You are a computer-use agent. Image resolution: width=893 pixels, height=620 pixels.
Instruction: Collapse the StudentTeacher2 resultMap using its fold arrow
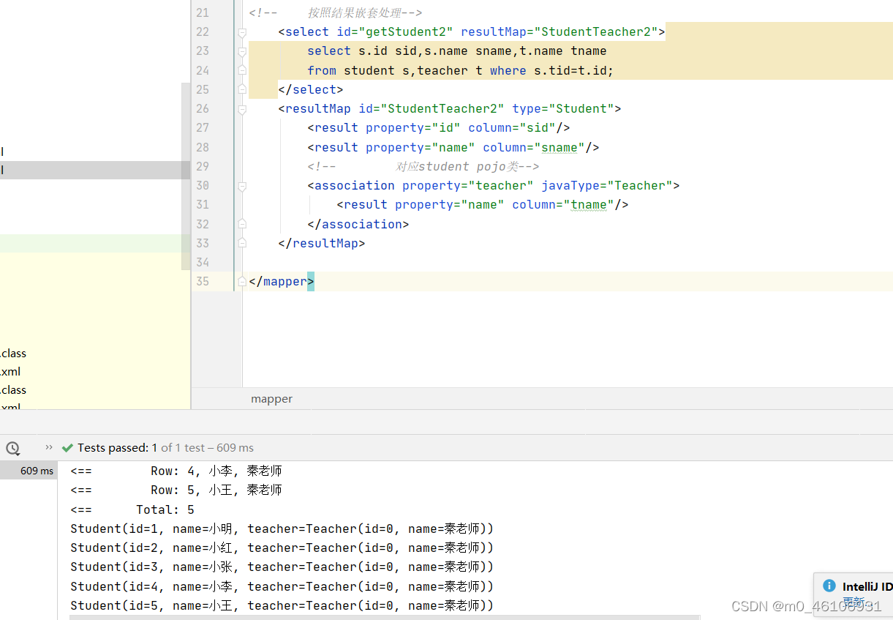pyautogui.click(x=242, y=108)
